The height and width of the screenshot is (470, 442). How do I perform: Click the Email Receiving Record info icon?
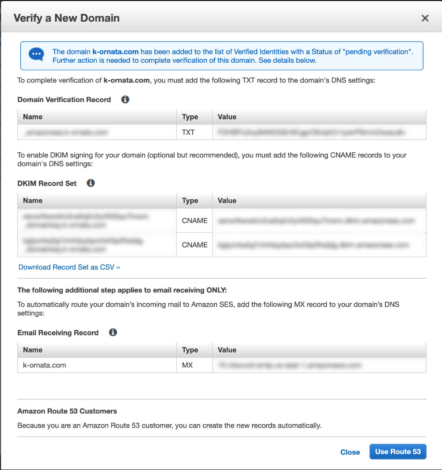tap(113, 333)
